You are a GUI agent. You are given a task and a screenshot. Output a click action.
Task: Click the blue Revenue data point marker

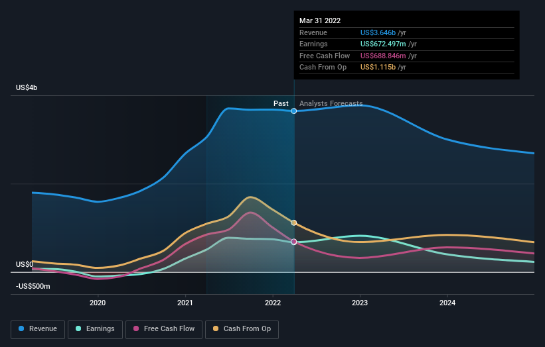(x=294, y=111)
